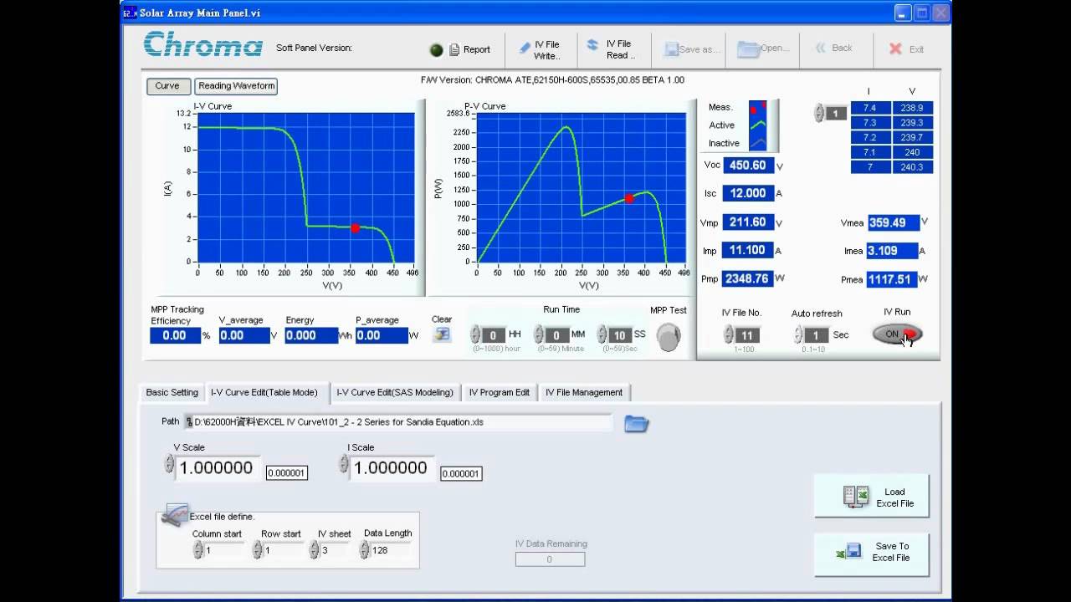Click Load Excel File button
Screen dimensions: 1071x602
coord(871,497)
